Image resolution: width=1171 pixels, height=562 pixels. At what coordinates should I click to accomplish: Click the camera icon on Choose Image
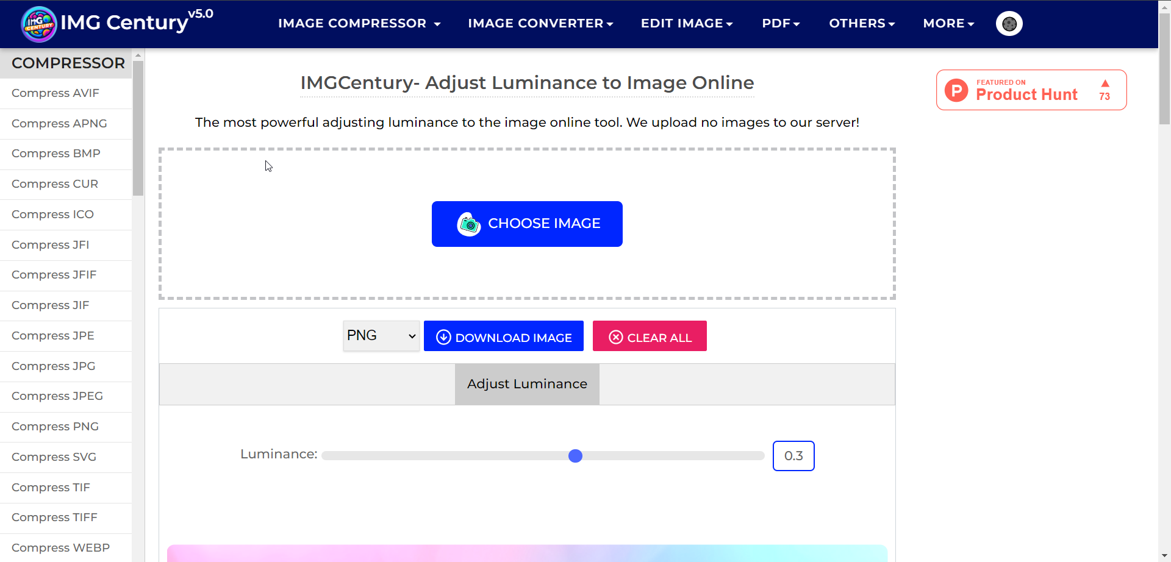click(x=468, y=224)
